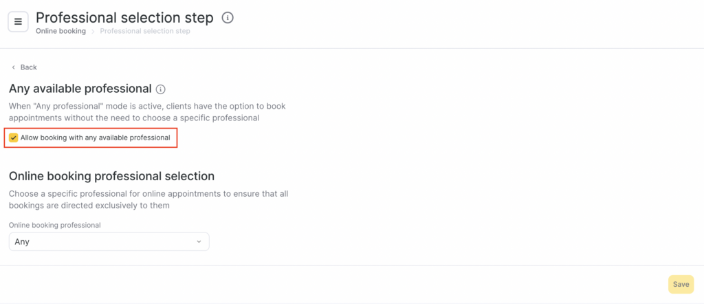Click the description about choosing a specific professional
Screen dimensions: 704x304
[148, 199]
